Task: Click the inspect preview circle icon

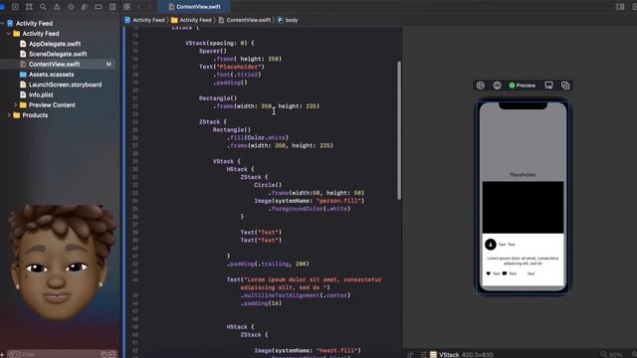Action: click(x=497, y=86)
